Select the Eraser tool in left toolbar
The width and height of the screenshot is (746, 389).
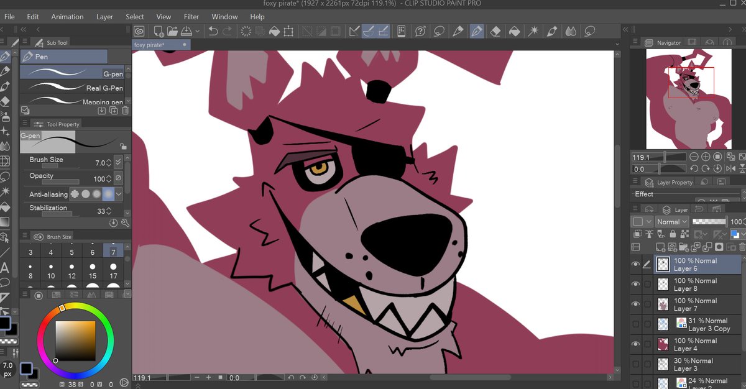[6, 101]
